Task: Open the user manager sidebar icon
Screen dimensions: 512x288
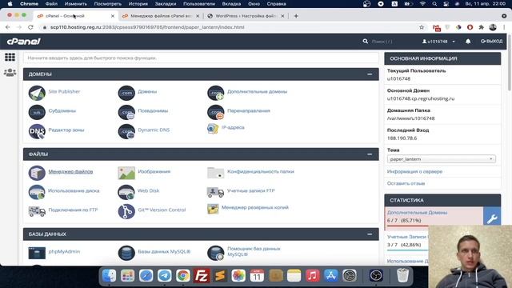Action: (x=10, y=72)
